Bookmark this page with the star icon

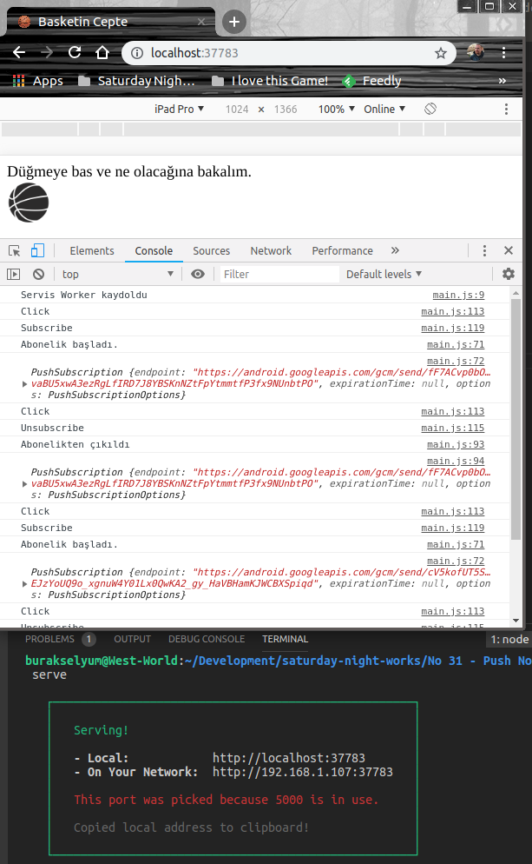(x=441, y=53)
